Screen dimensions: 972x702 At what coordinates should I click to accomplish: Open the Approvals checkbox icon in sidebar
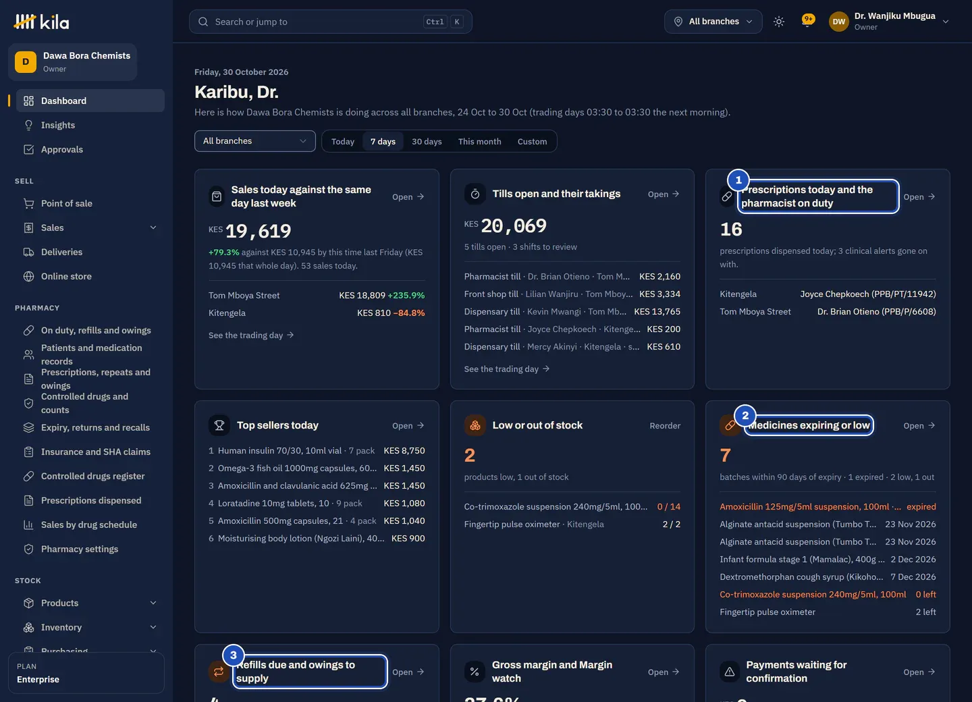point(28,149)
